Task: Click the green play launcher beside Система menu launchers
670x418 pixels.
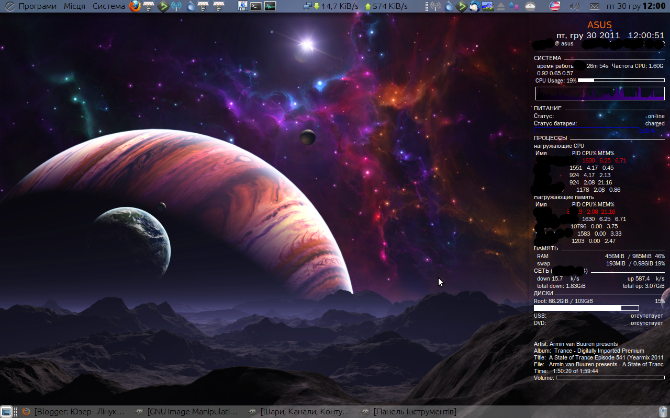Action: coord(163,6)
